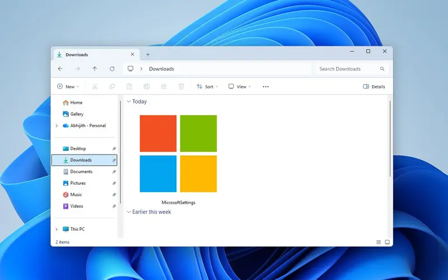Click the navigation pane scrollbar
The image size is (448, 280).
120,152
